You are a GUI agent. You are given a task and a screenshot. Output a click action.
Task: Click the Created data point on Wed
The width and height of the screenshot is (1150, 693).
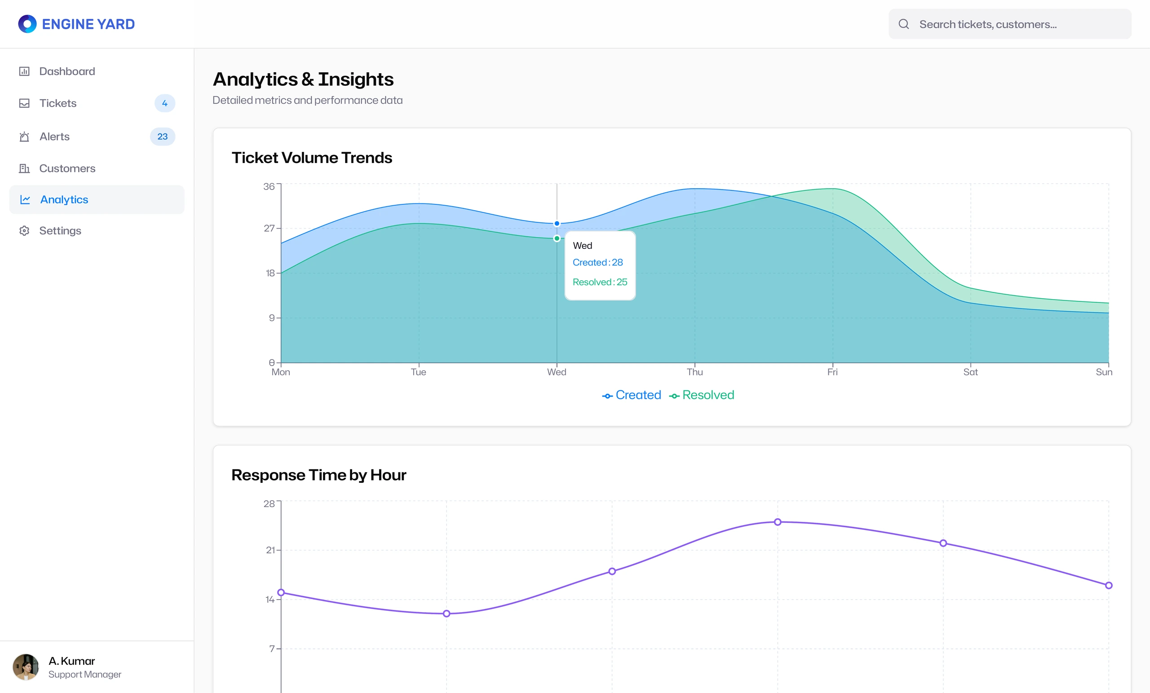pyautogui.click(x=557, y=224)
